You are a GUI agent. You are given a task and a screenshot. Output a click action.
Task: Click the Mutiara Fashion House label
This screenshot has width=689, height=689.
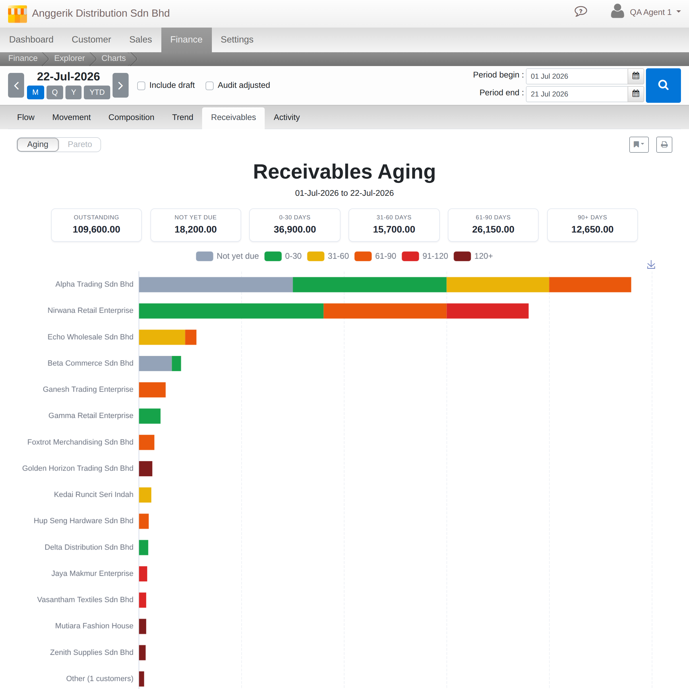[94, 626]
